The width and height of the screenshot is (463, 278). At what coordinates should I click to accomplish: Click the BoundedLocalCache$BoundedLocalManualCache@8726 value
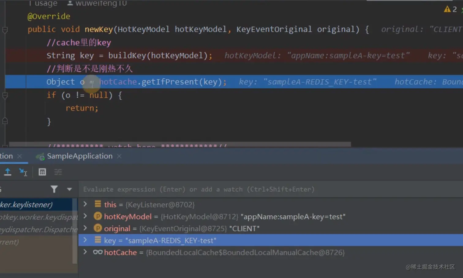(x=245, y=253)
